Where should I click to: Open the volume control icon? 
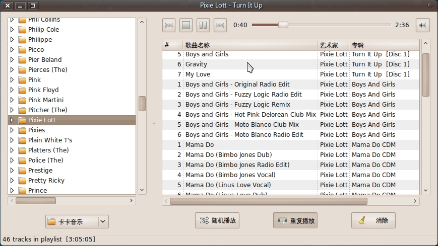coord(423,25)
